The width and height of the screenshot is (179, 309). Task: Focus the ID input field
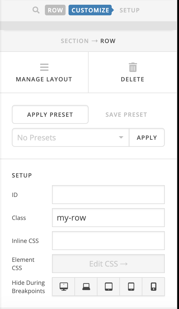108,195
